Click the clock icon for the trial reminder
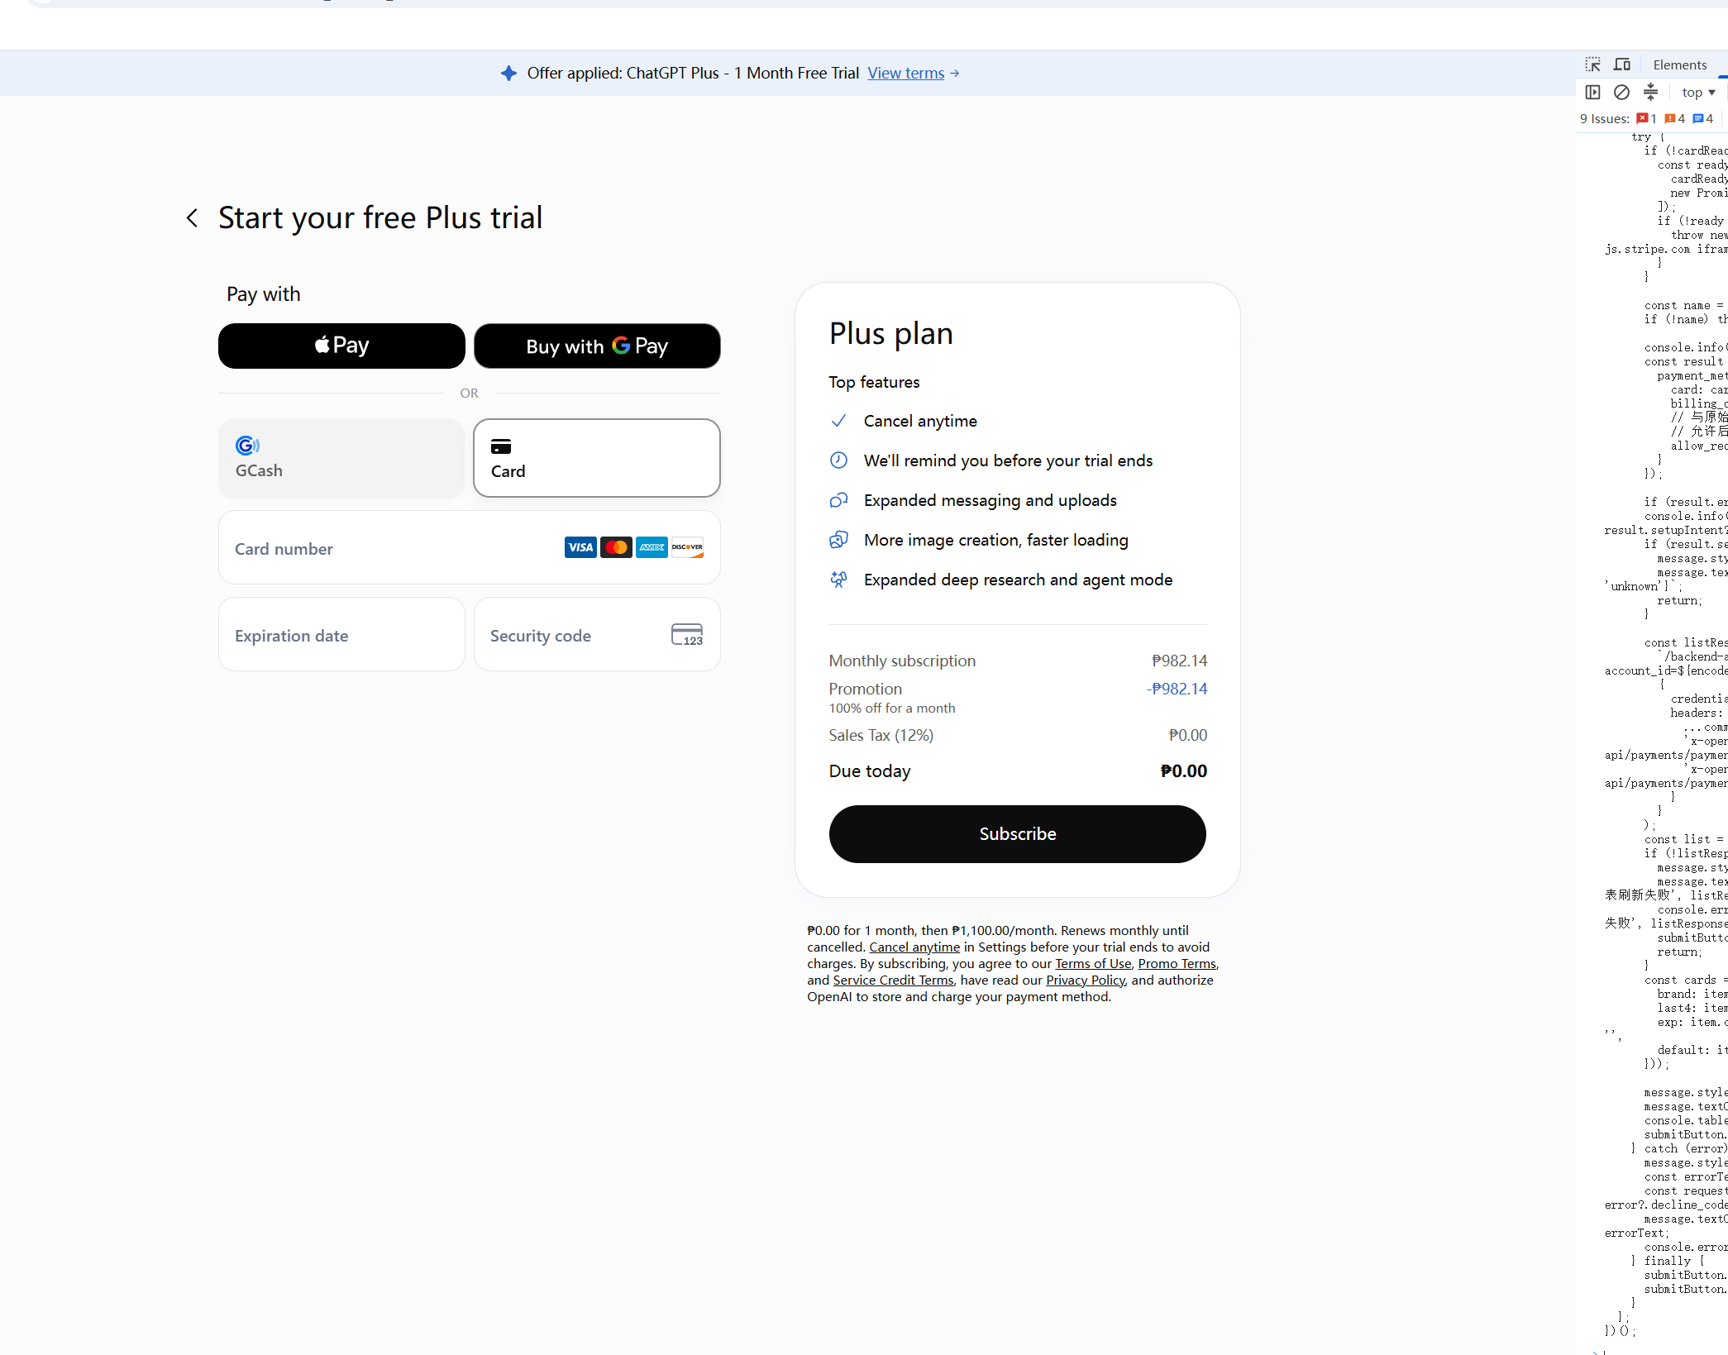This screenshot has width=1728, height=1355. 838,460
